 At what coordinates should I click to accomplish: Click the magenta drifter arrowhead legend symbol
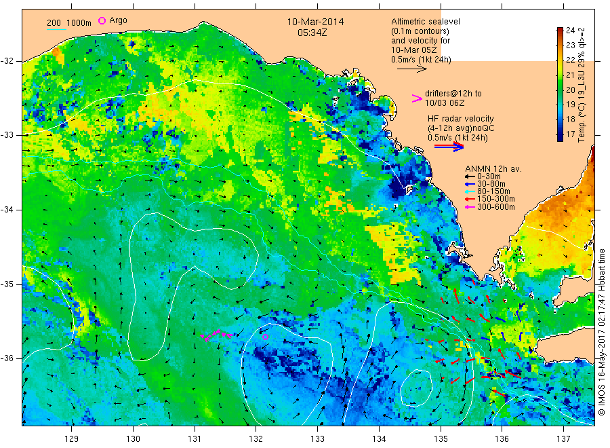(x=417, y=98)
